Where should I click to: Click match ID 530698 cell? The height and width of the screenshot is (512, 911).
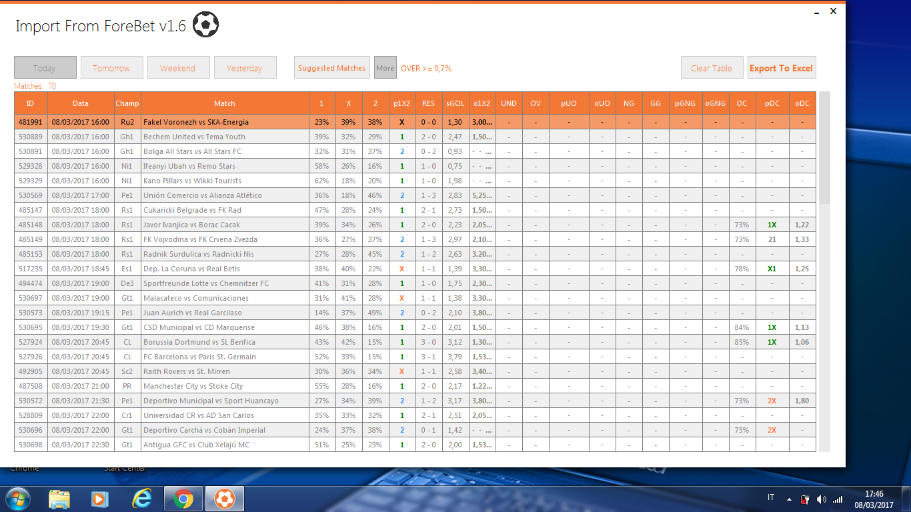(x=31, y=445)
